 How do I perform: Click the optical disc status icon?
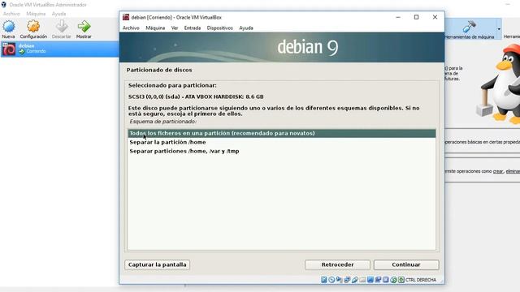click(x=331, y=280)
